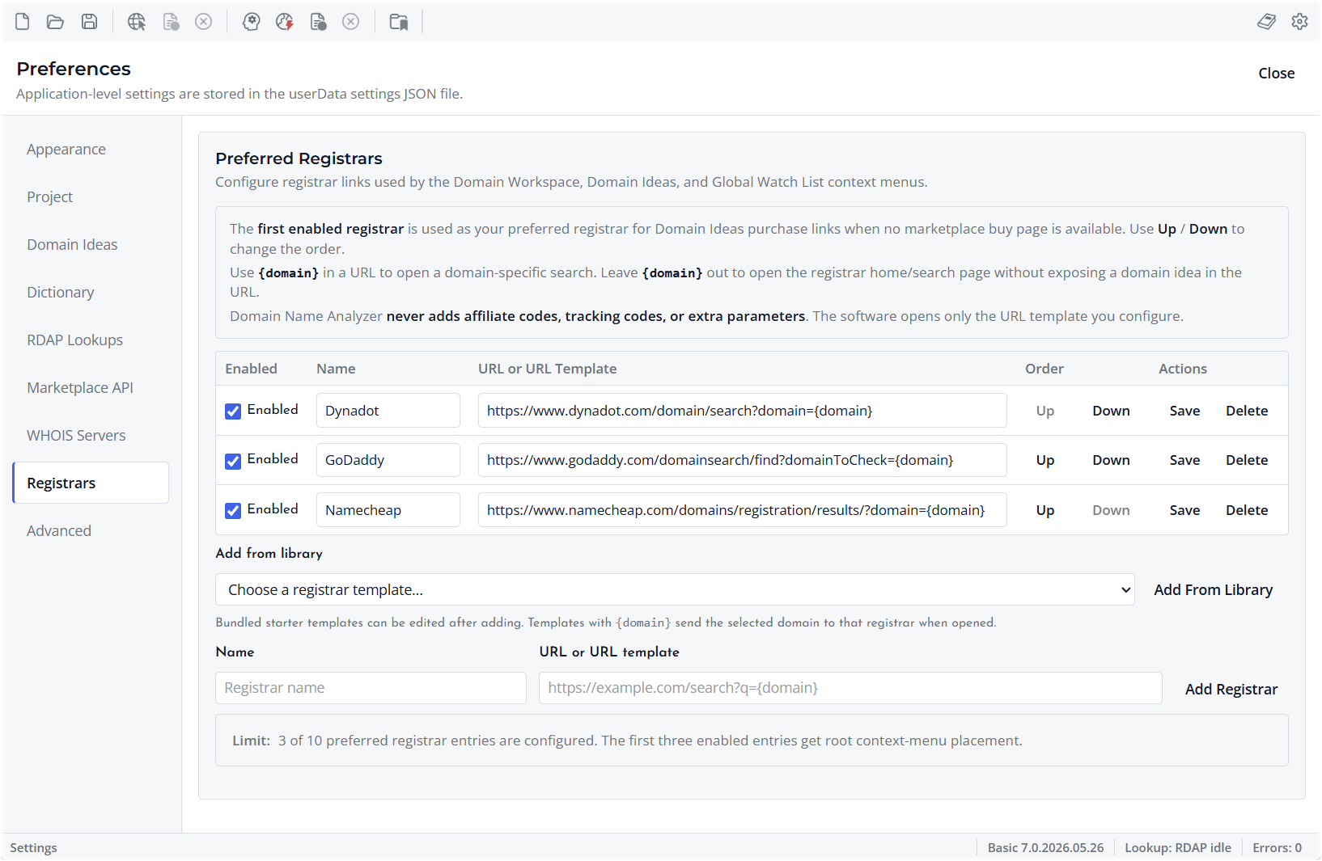Edit the Namecheap name field
Image resolution: width=1322 pixels, height=861 pixels.
[388, 510]
